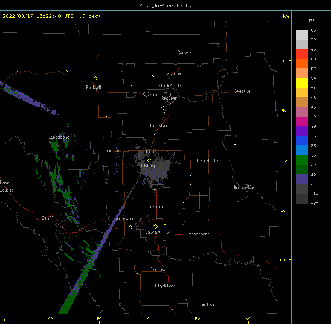This screenshot has width=331, height=324.
Task: Click the white plus marker west of Drumheller
Action: (235, 144)
